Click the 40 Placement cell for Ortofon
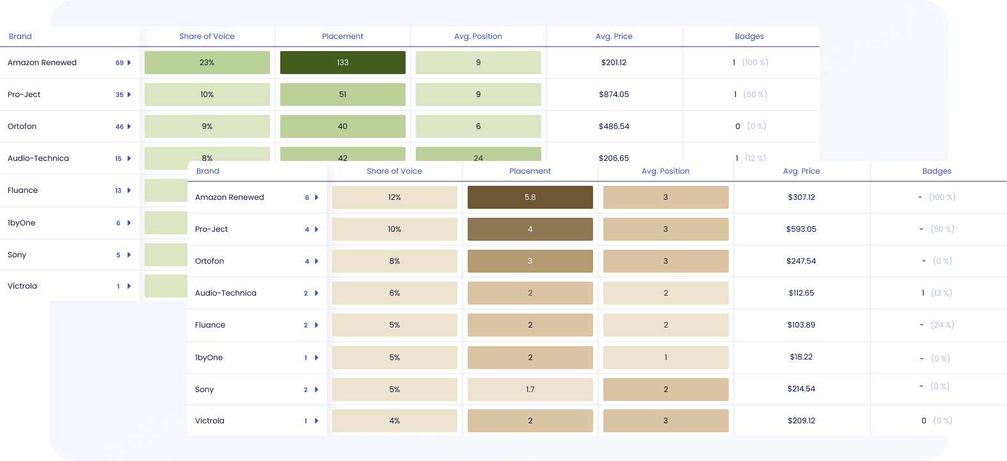 (343, 126)
